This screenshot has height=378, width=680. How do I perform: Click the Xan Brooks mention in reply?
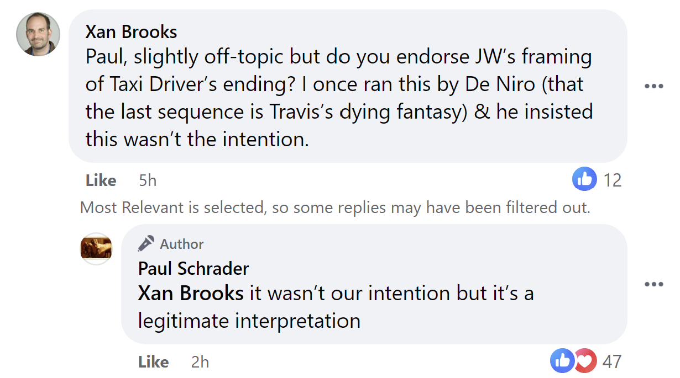190,293
